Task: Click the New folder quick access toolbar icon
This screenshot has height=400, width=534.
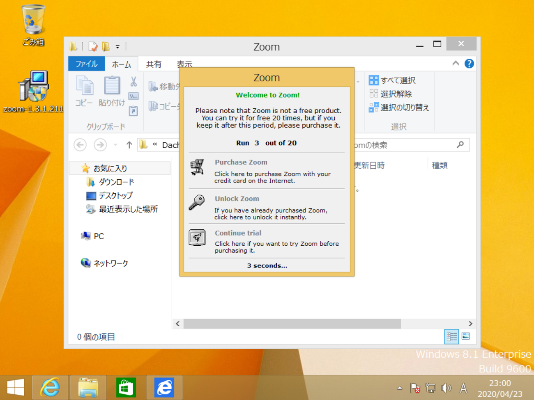Action: click(x=106, y=47)
